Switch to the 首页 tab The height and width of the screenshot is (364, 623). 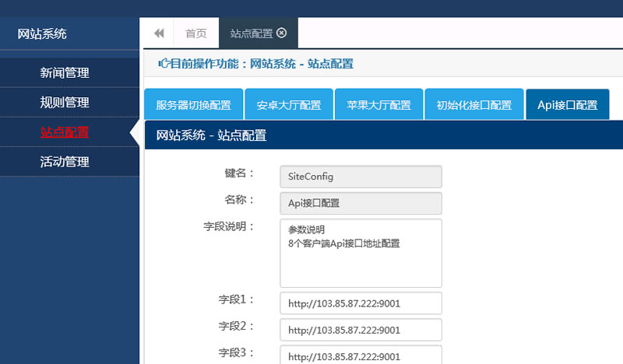(x=195, y=33)
